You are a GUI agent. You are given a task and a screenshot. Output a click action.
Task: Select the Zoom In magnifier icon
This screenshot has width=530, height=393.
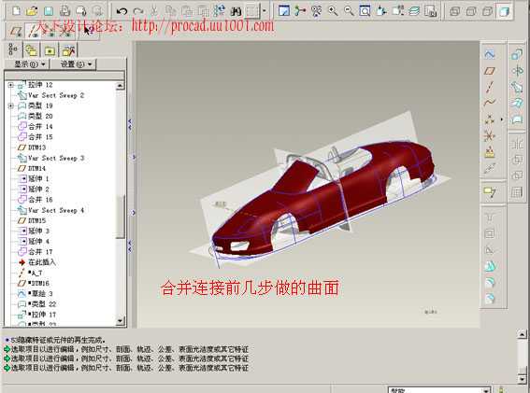pyautogui.click(x=333, y=11)
